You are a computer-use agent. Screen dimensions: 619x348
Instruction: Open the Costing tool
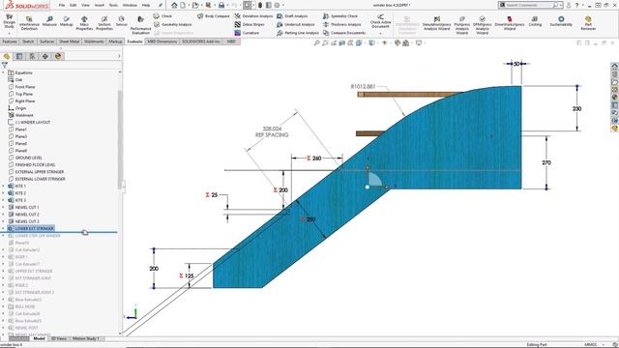click(x=535, y=21)
